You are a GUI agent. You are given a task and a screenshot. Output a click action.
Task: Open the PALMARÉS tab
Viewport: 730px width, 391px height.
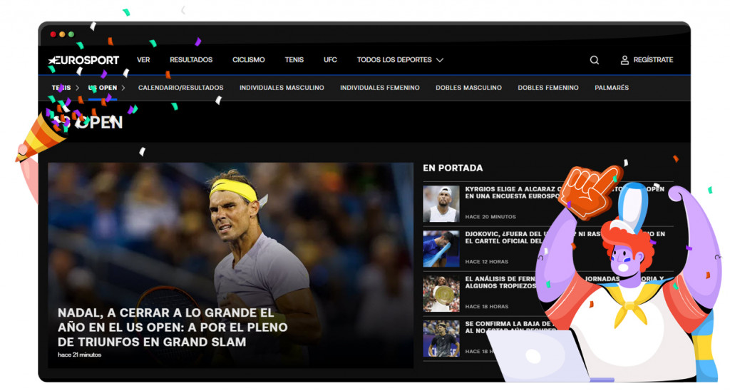612,88
